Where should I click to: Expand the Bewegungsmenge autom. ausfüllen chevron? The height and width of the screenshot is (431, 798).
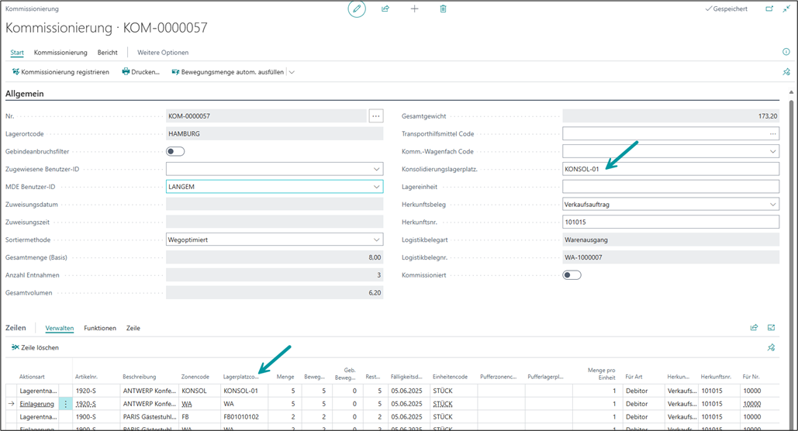tap(292, 72)
